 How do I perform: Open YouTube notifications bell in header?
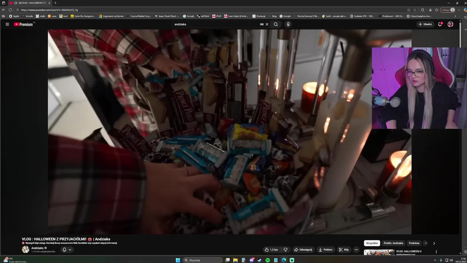click(x=440, y=24)
